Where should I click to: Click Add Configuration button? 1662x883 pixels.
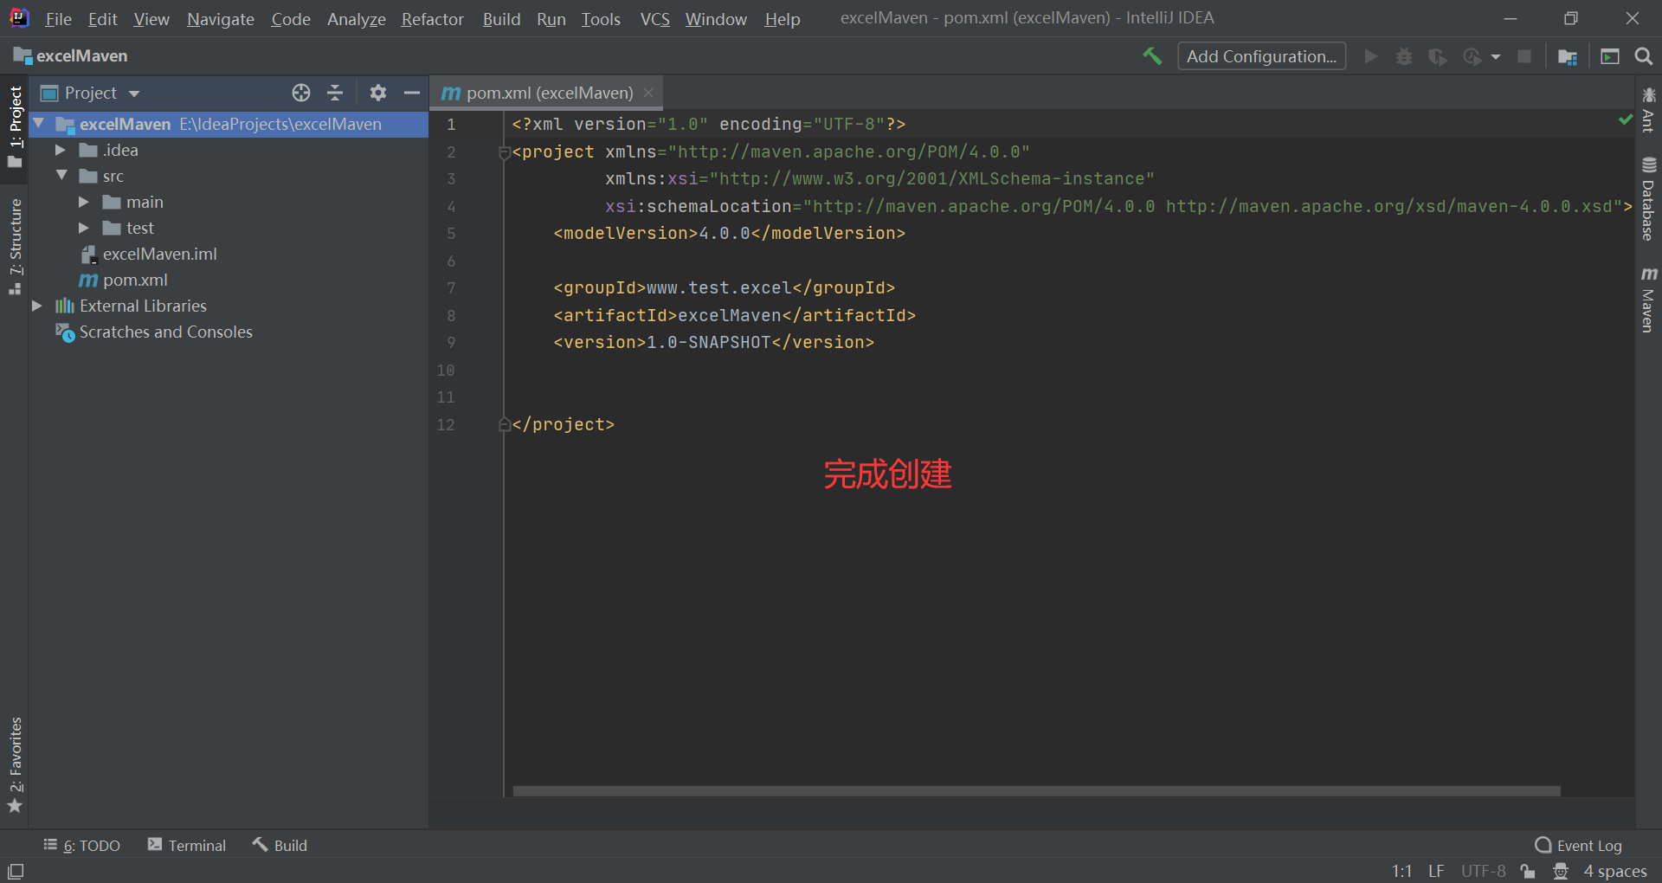tap(1261, 56)
